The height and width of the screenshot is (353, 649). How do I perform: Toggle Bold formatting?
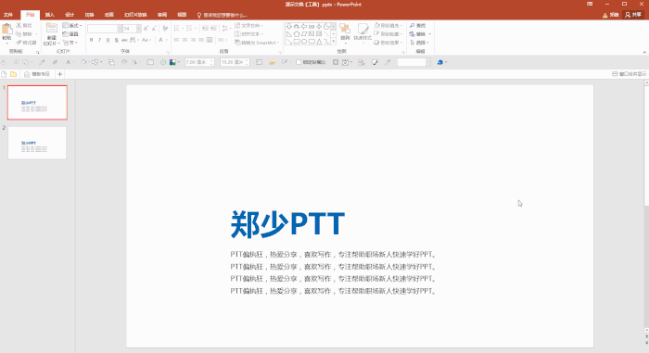pyautogui.click(x=92, y=40)
